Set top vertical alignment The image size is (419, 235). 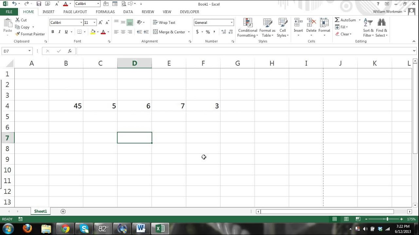tap(116, 22)
